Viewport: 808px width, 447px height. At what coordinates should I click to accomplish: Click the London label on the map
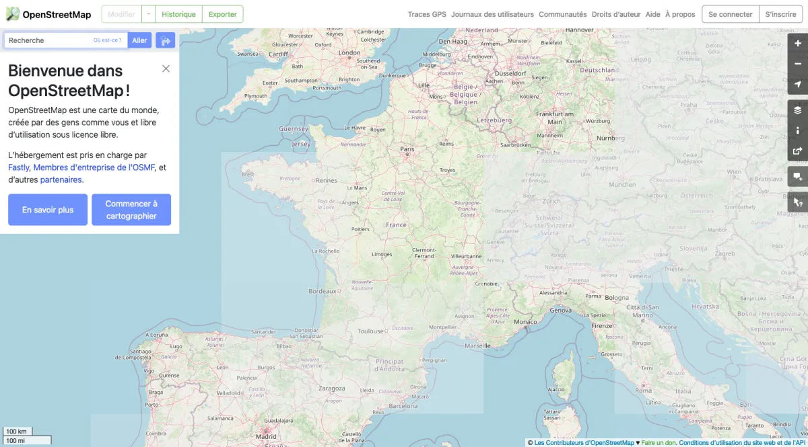coord(349,52)
